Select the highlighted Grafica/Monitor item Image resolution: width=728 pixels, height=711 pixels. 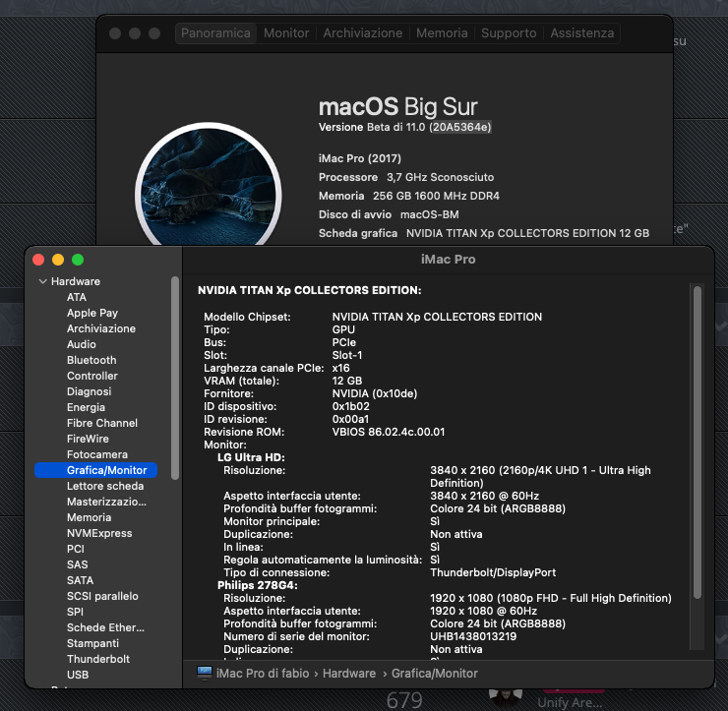click(x=96, y=470)
